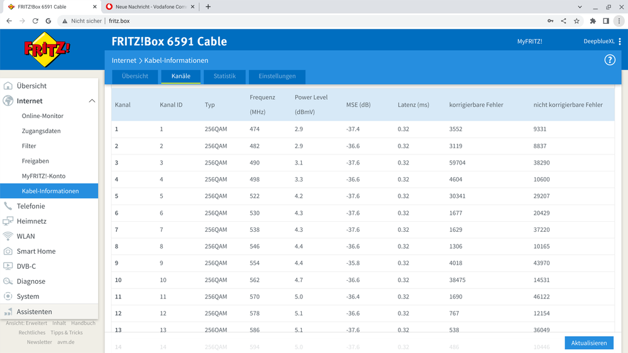Click the share page icon in address bar
Screen dimensions: 628x353
pyautogui.click(x=563, y=21)
